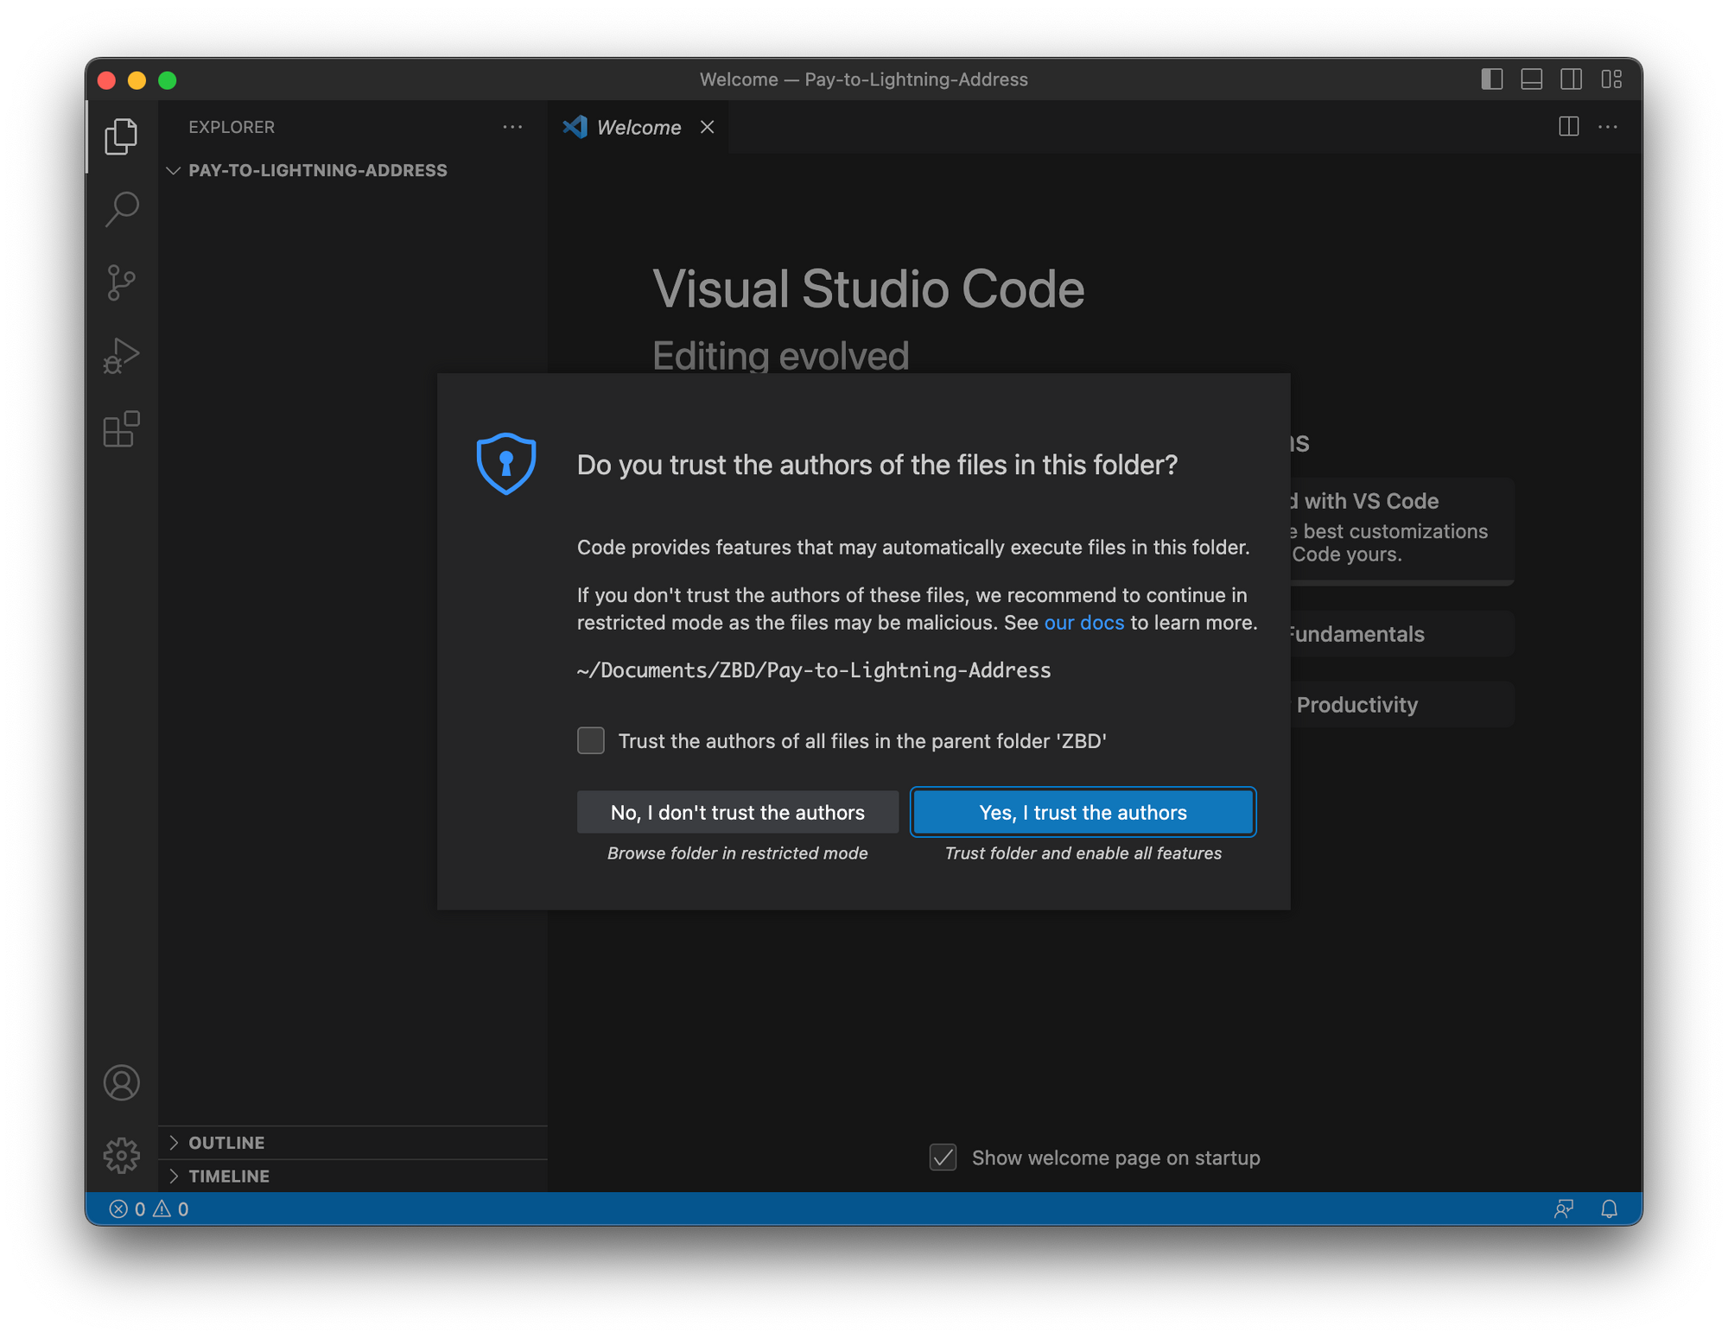This screenshot has width=1728, height=1338.
Task: Click the EXPLORER panel title
Action: (x=232, y=127)
